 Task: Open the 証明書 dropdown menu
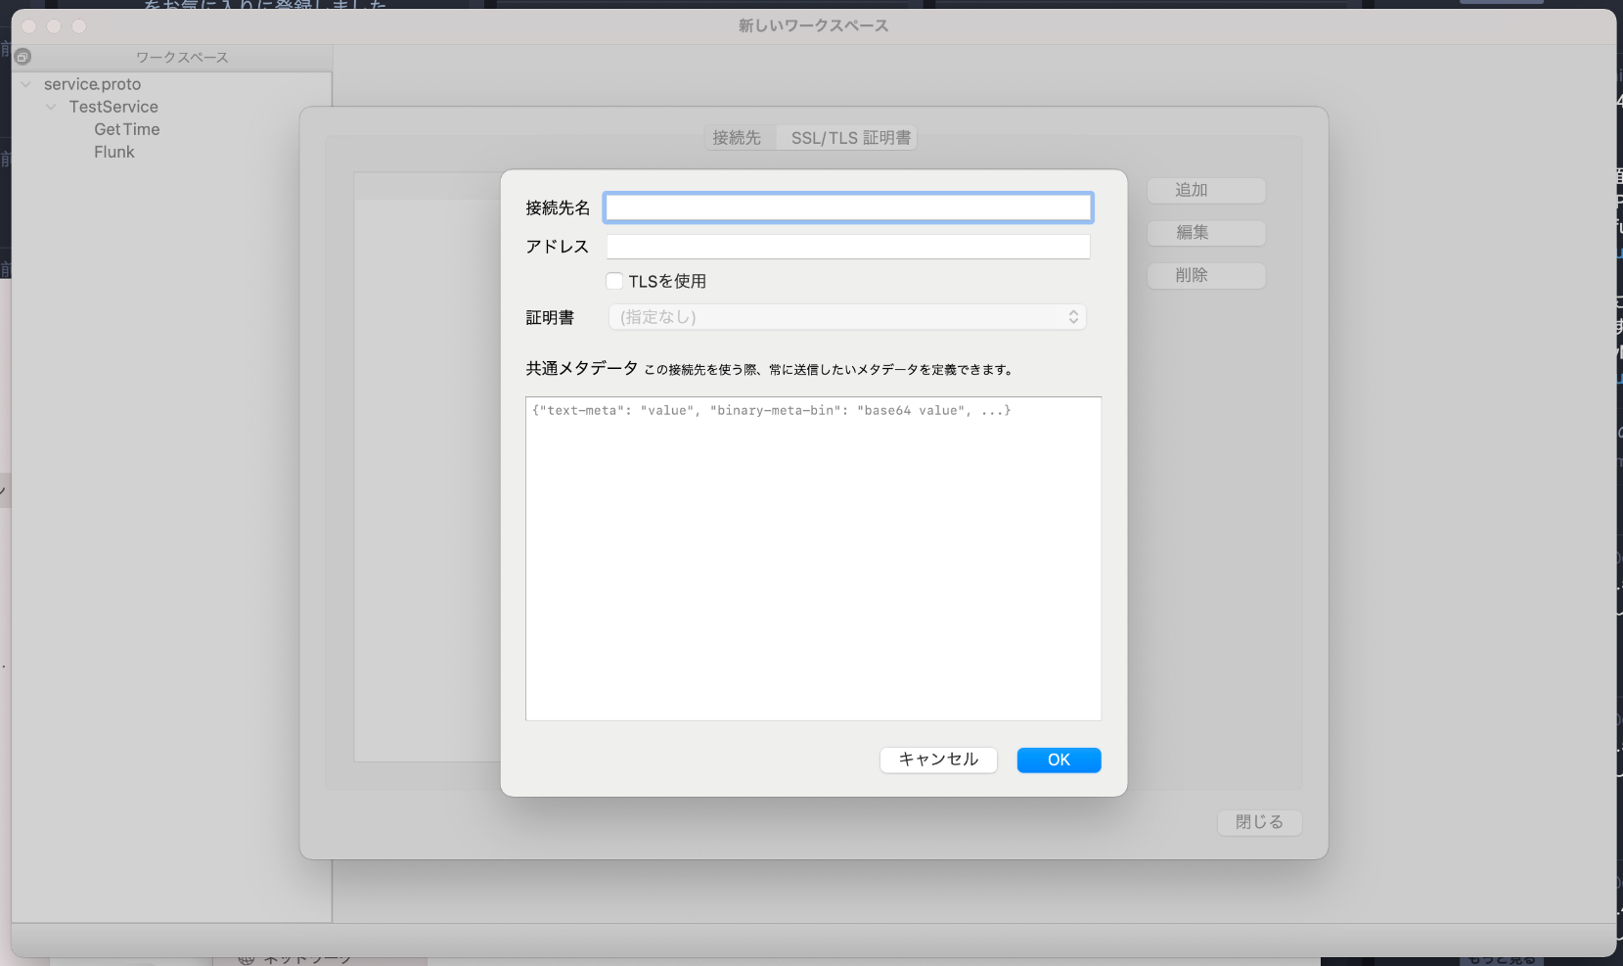(x=847, y=317)
